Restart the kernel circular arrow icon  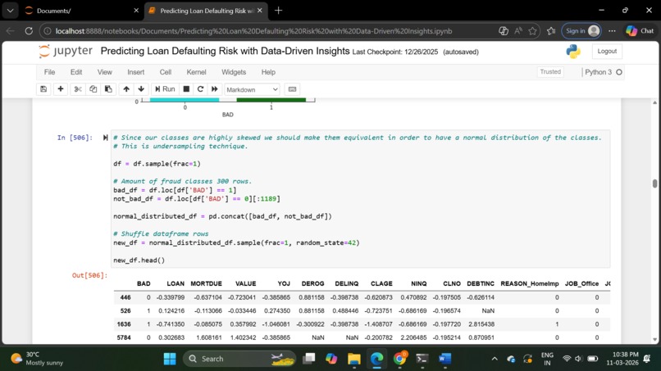201,89
